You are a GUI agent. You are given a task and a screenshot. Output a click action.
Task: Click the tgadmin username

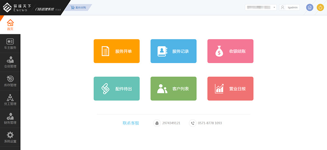293,7
